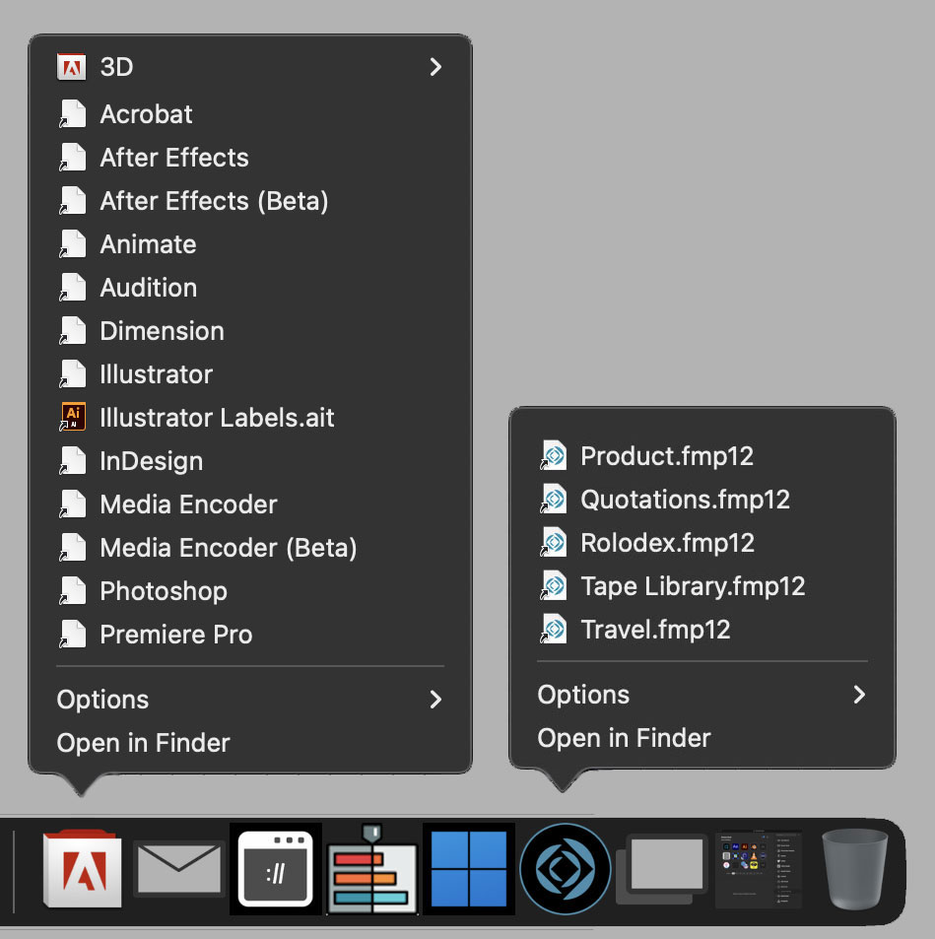Viewport: 935px width, 939px height.
Task: Click Open in Finder under FileMaker menu
Action: click(625, 738)
